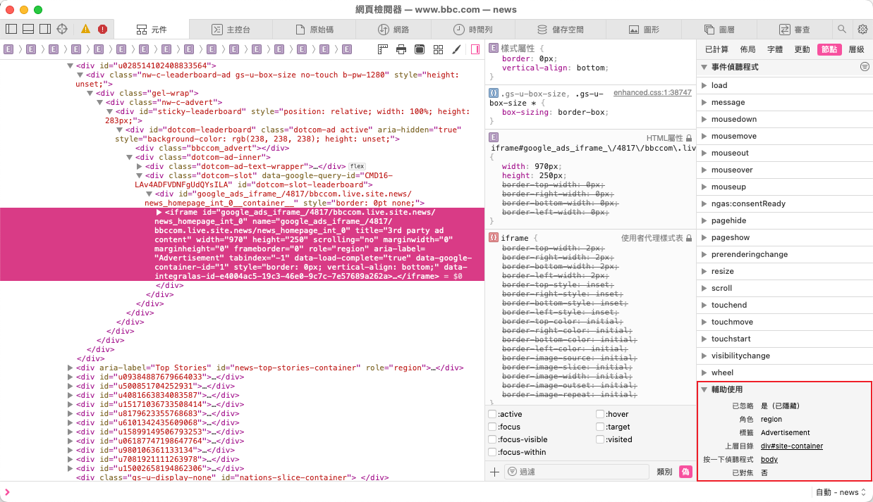
Task: Click the E icon beside 樣式屬性
Action: [494, 49]
